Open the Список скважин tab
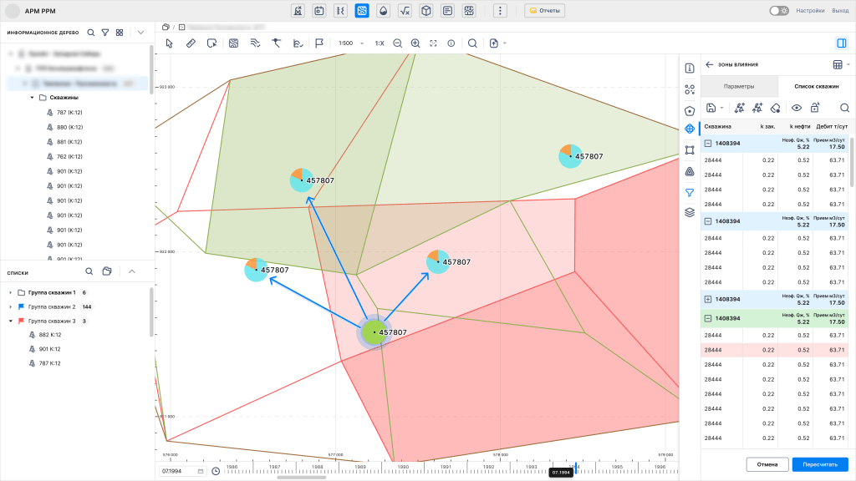The height and width of the screenshot is (481, 856). click(x=814, y=86)
